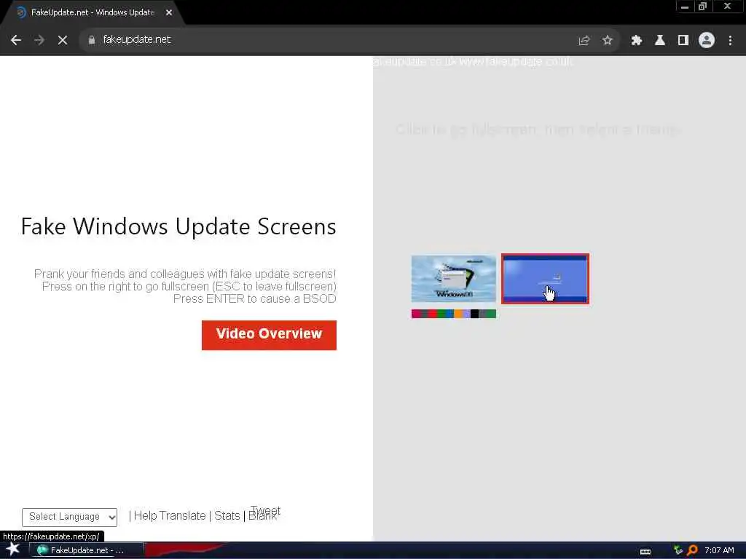Open Chrome's three-dot menu

click(730, 41)
